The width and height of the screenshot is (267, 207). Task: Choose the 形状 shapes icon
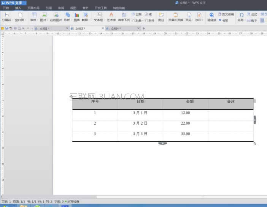[68, 15]
